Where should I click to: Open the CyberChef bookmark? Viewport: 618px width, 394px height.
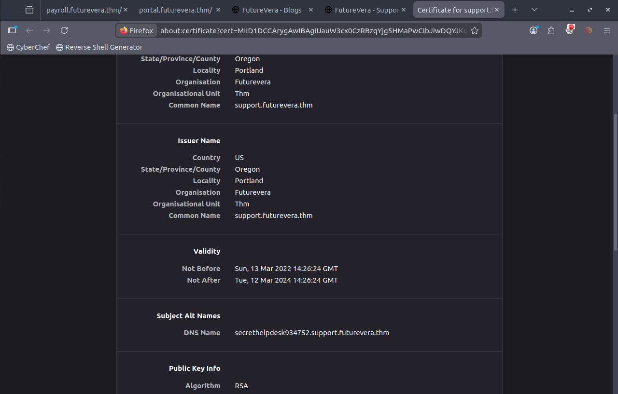(28, 47)
